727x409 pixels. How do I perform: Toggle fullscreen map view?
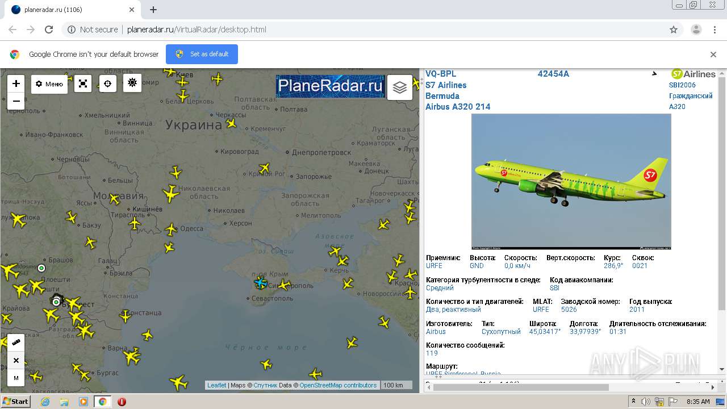pyautogui.click(x=83, y=84)
